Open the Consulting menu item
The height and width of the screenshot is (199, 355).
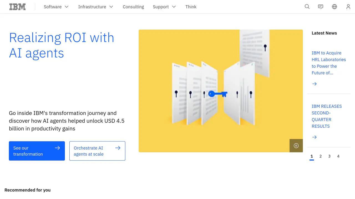(133, 7)
